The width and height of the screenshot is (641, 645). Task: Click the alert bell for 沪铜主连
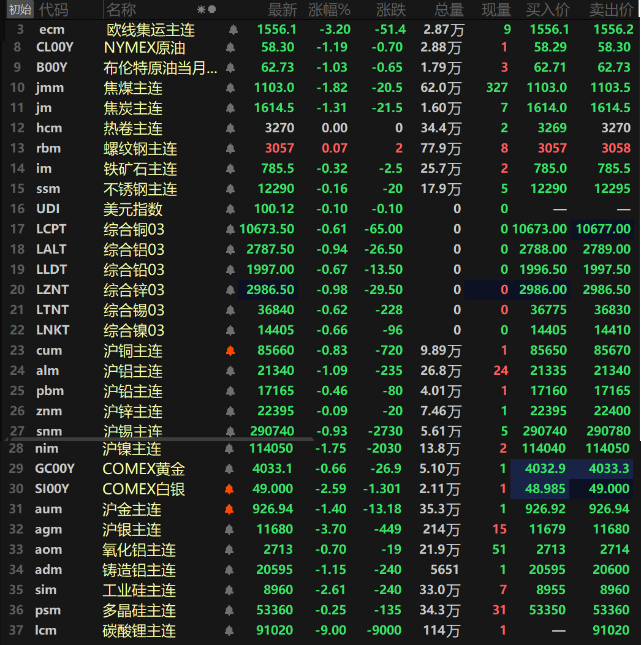click(230, 351)
